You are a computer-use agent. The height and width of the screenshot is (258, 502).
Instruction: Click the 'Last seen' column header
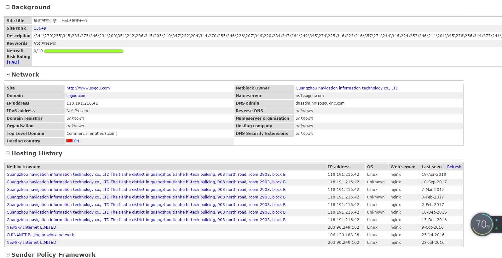(x=432, y=167)
